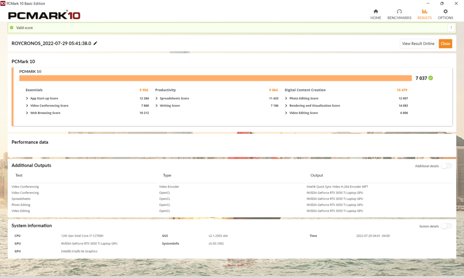Click the Additional Outputs heading

click(31, 165)
